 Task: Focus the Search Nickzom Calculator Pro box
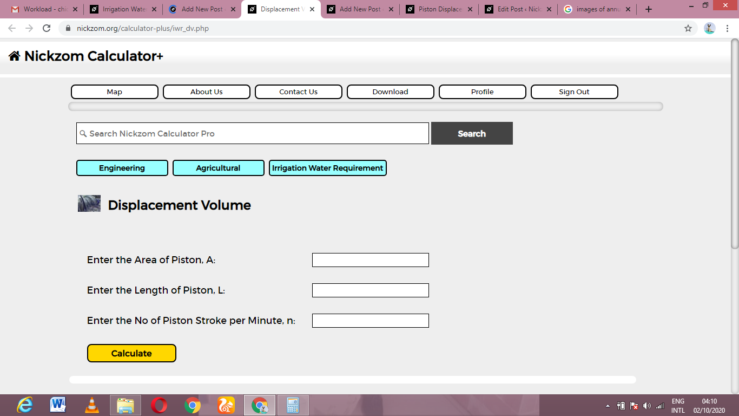(253, 133)
